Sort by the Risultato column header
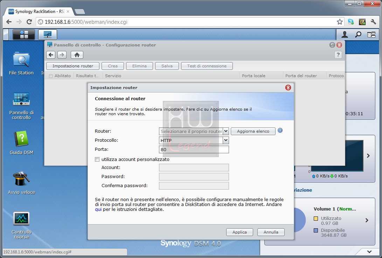Viewport: 382px width, 258px height. (x=88, y=76)
